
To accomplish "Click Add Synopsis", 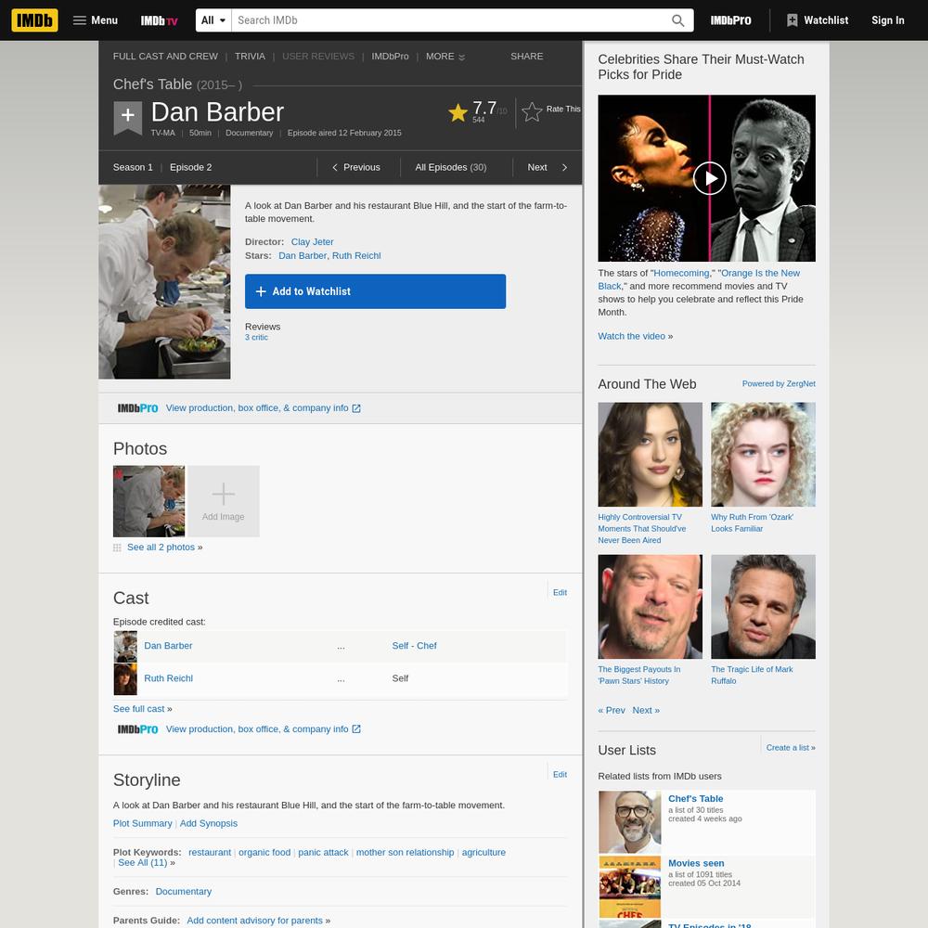I will pos(208,823).
